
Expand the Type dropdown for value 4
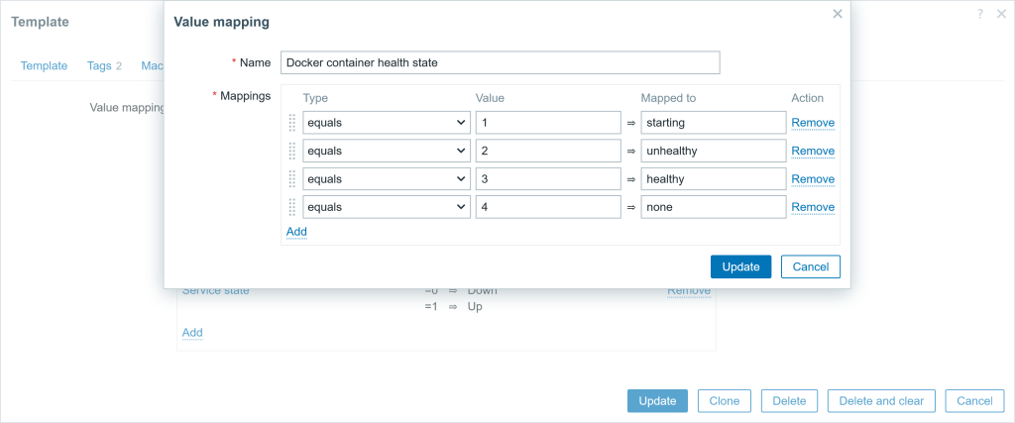(387, 207)
